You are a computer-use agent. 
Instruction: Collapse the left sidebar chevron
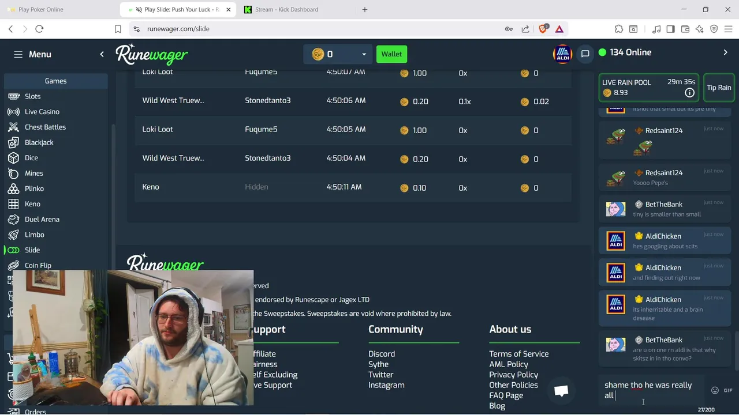(x=102, y=54)
